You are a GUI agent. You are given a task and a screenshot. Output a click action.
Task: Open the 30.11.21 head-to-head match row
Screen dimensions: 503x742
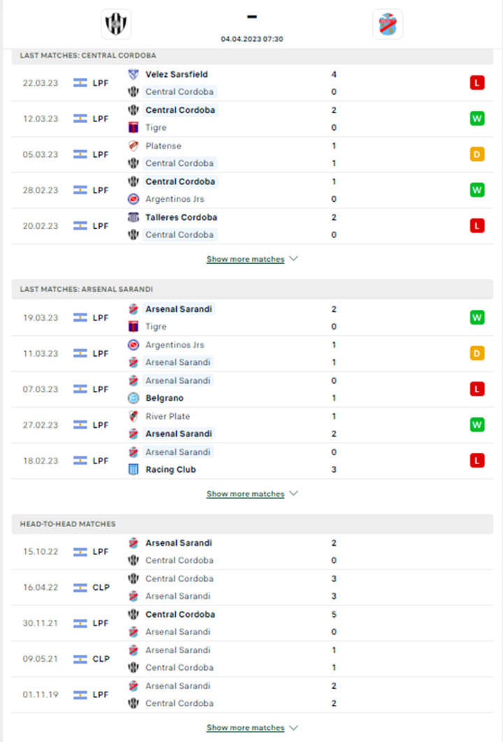click(x=252, y=623)
